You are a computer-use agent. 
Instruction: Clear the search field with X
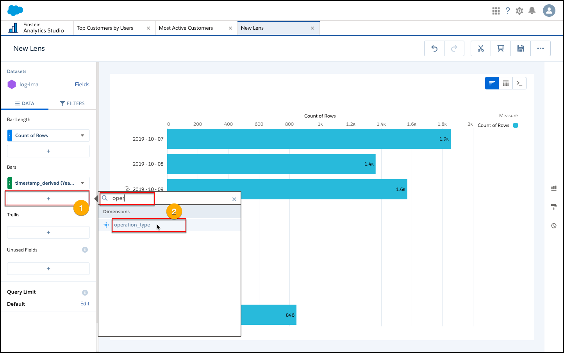pyautogui.click(x=234, y=199)
